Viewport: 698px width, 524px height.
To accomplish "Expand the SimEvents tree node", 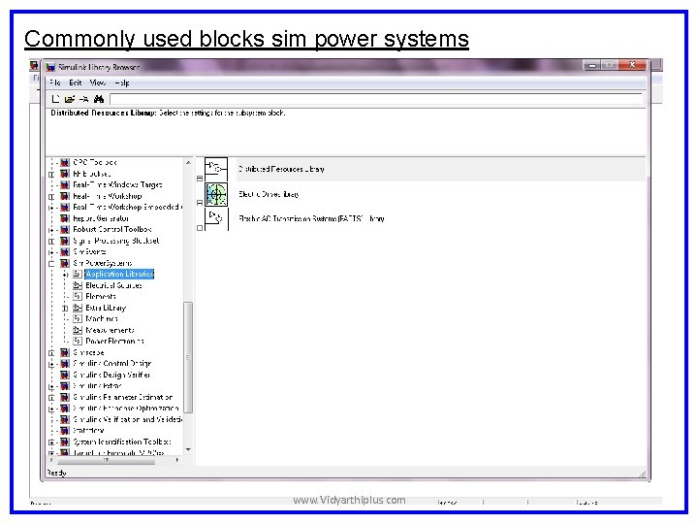I will click(x=51, y=252).
